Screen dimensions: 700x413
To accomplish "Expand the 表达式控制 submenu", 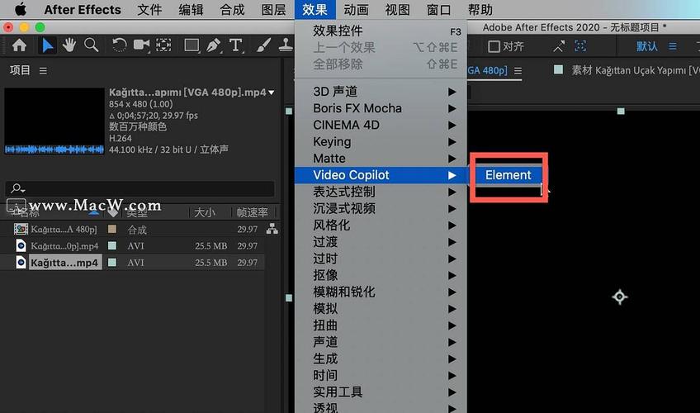I will (381, 192).
